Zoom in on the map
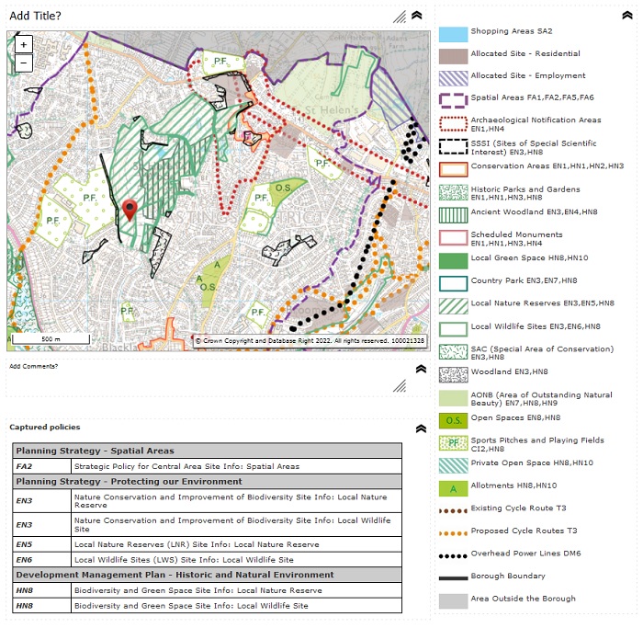The image size is (643, 628). (23, 44)
